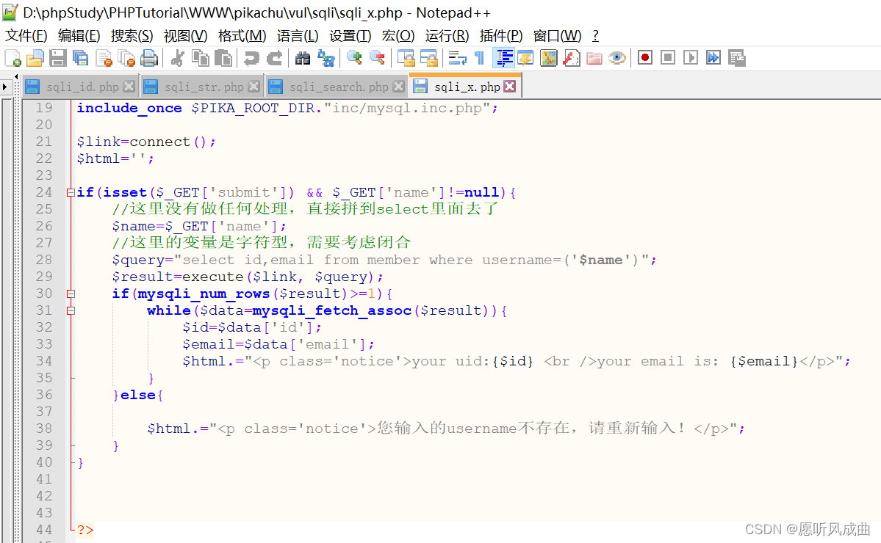Click the include_once line 19
This screenshot has width=881, height=543.
click(x=287, y=109)
